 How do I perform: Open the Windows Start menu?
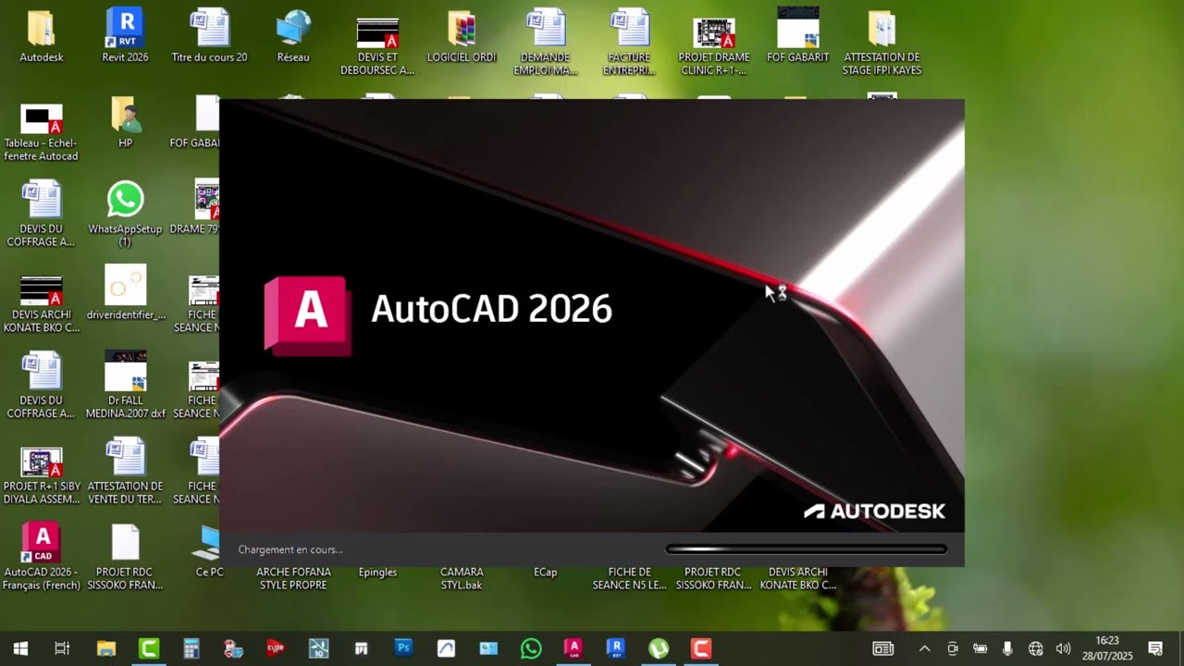pos(20,648)
